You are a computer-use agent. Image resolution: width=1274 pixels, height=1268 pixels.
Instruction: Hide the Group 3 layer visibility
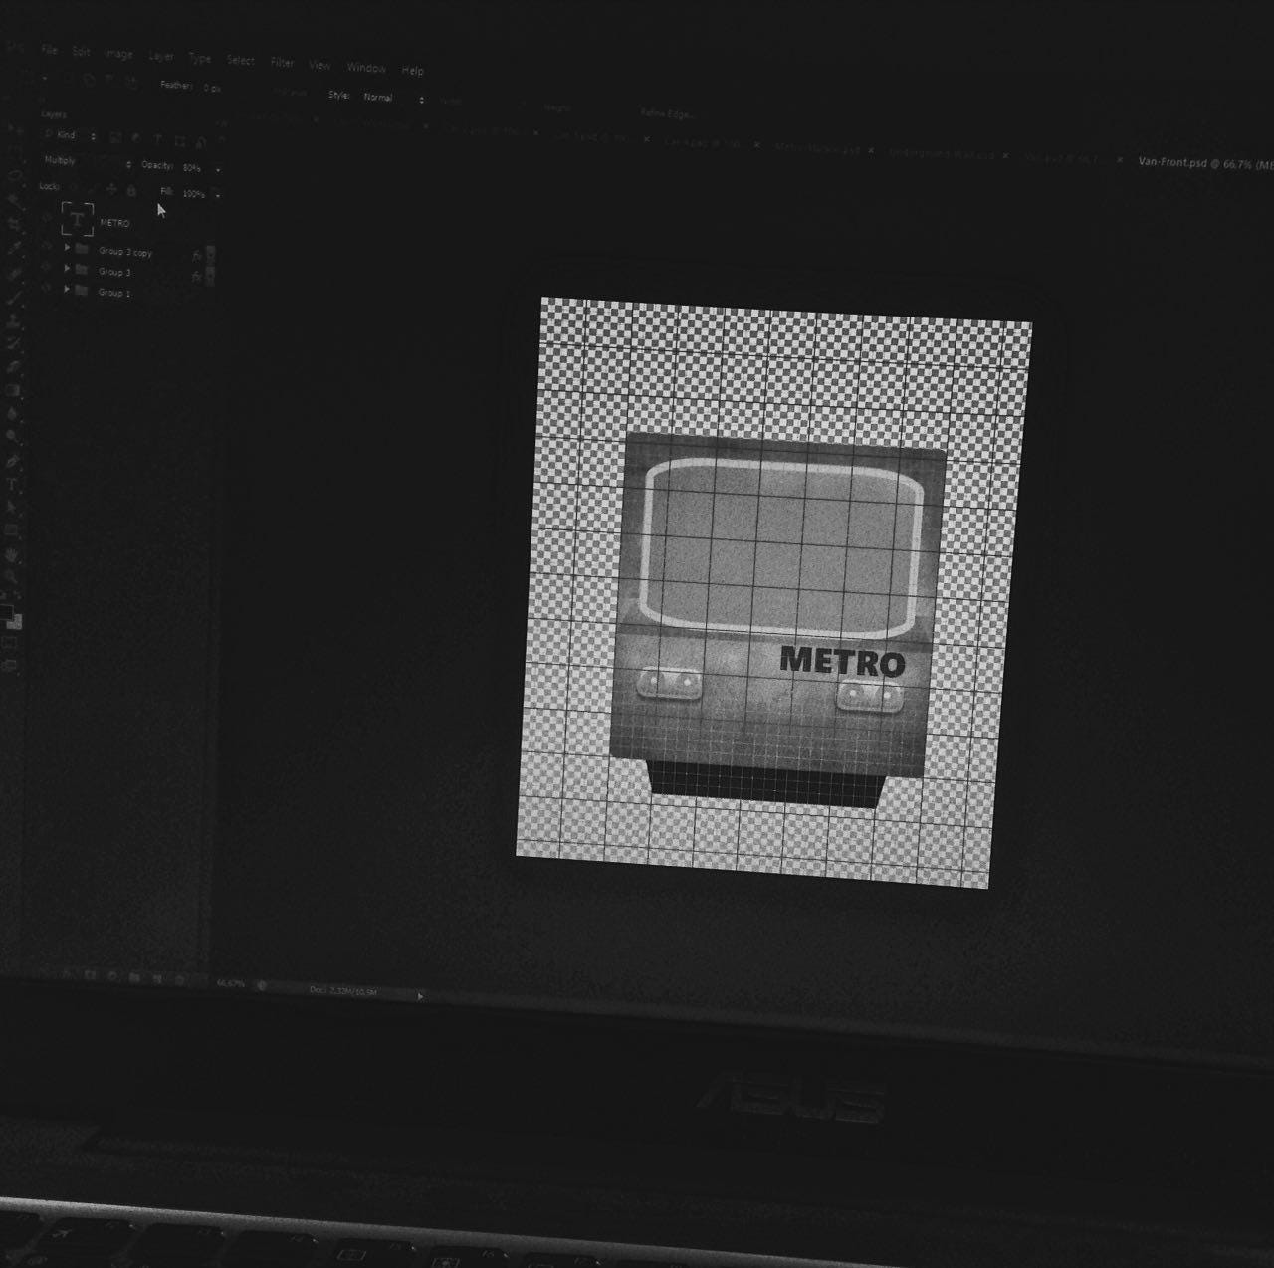pos(46,267)
